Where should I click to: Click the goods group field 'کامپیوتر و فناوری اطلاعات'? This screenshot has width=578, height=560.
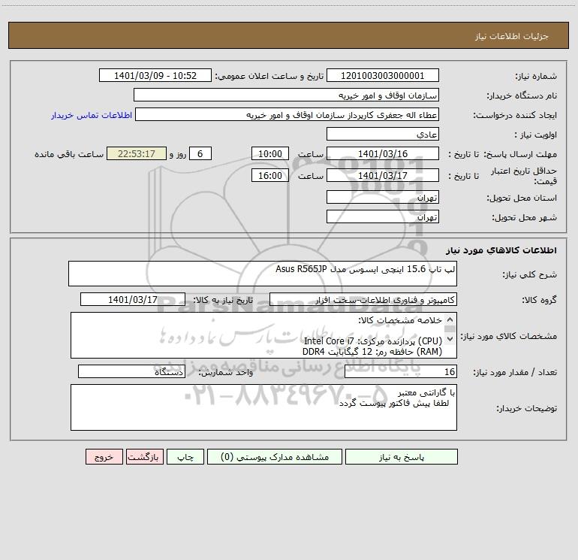tap(363, 299)
